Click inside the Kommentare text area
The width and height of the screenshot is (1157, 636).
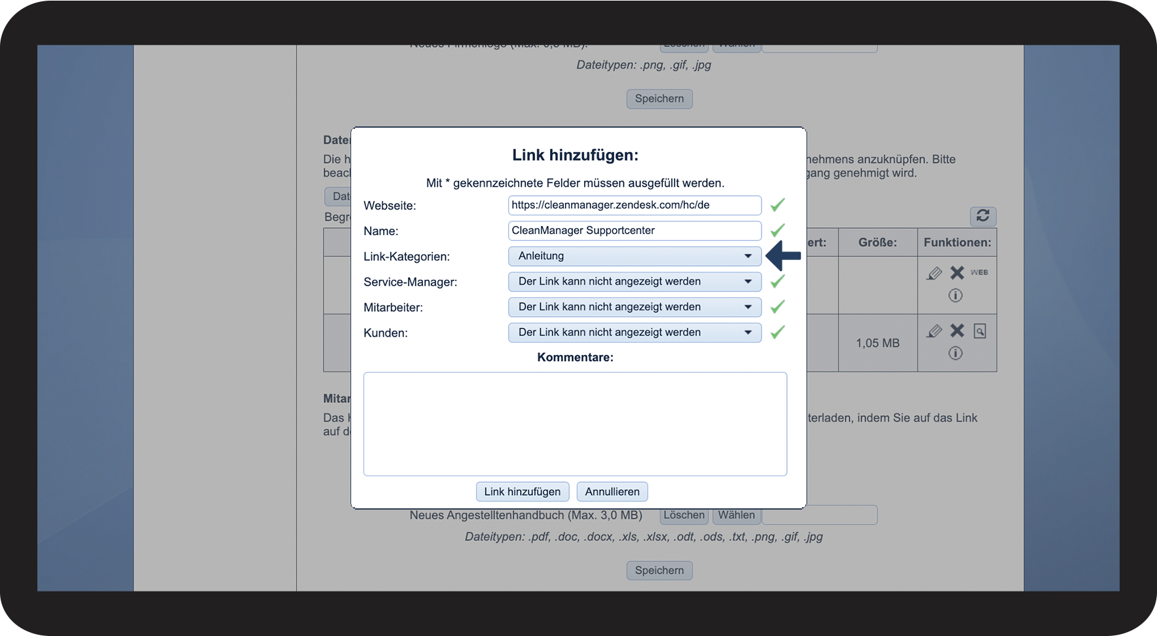[575, 424]
